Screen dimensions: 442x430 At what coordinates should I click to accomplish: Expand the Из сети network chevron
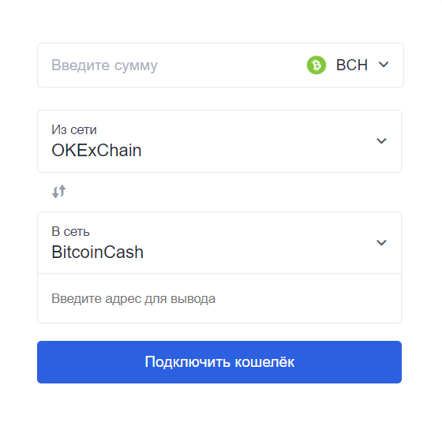(381, 140)
